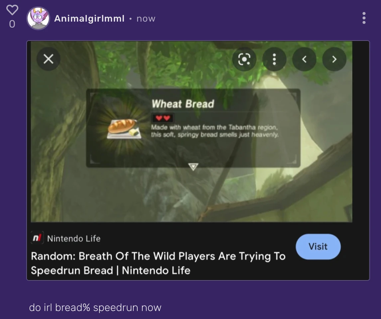Open the post options three-dot menu
This screenshot has width=381, height=319.
pos(364,18)
